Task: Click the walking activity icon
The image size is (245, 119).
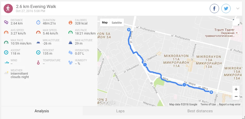Action: 8,8
